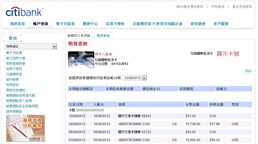
Task: Click the 557.98 foreign amount cell
Action: [215, 124]
